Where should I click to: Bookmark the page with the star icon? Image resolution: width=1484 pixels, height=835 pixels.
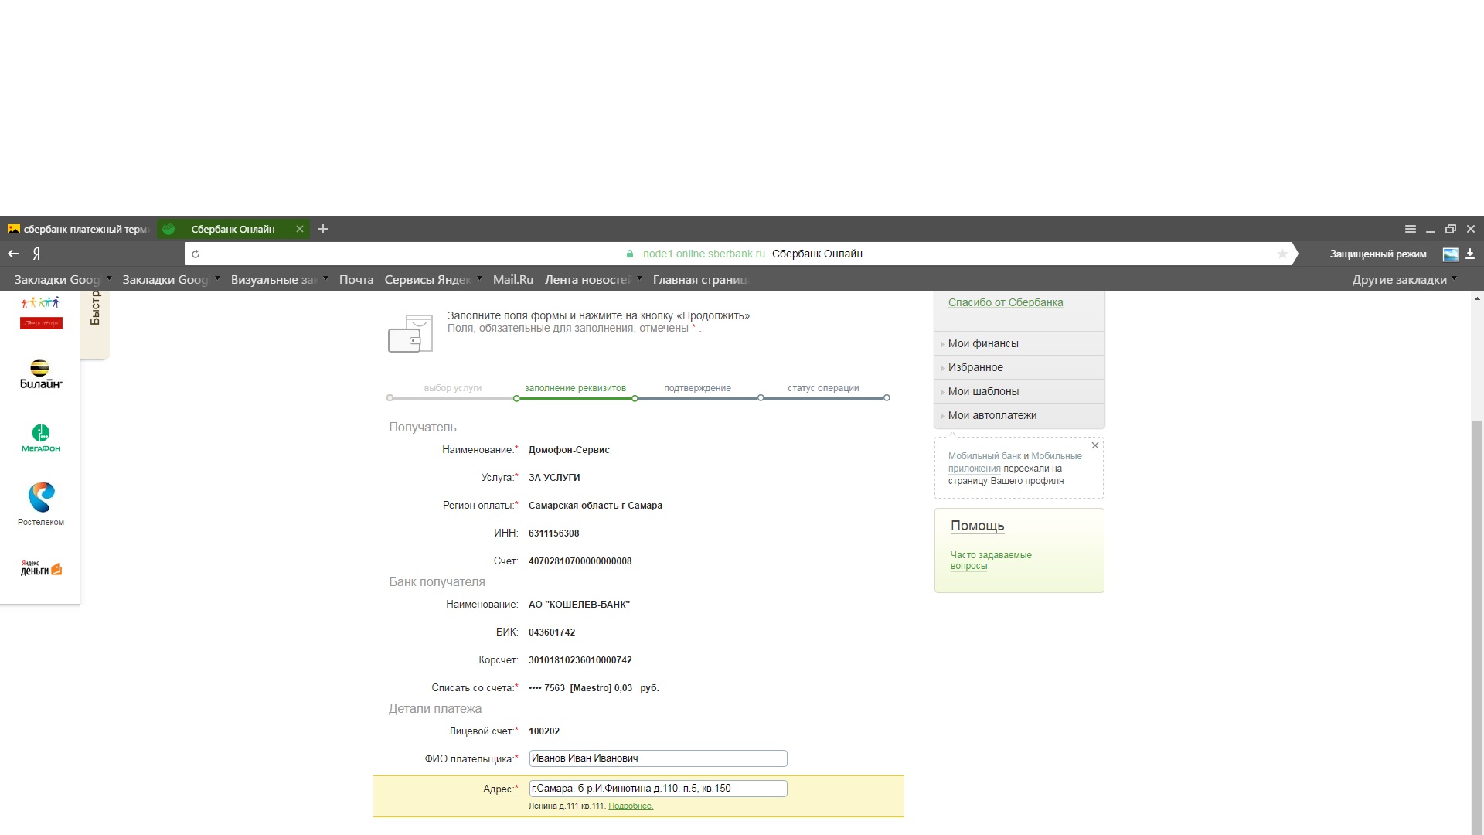coord(1282,254)
